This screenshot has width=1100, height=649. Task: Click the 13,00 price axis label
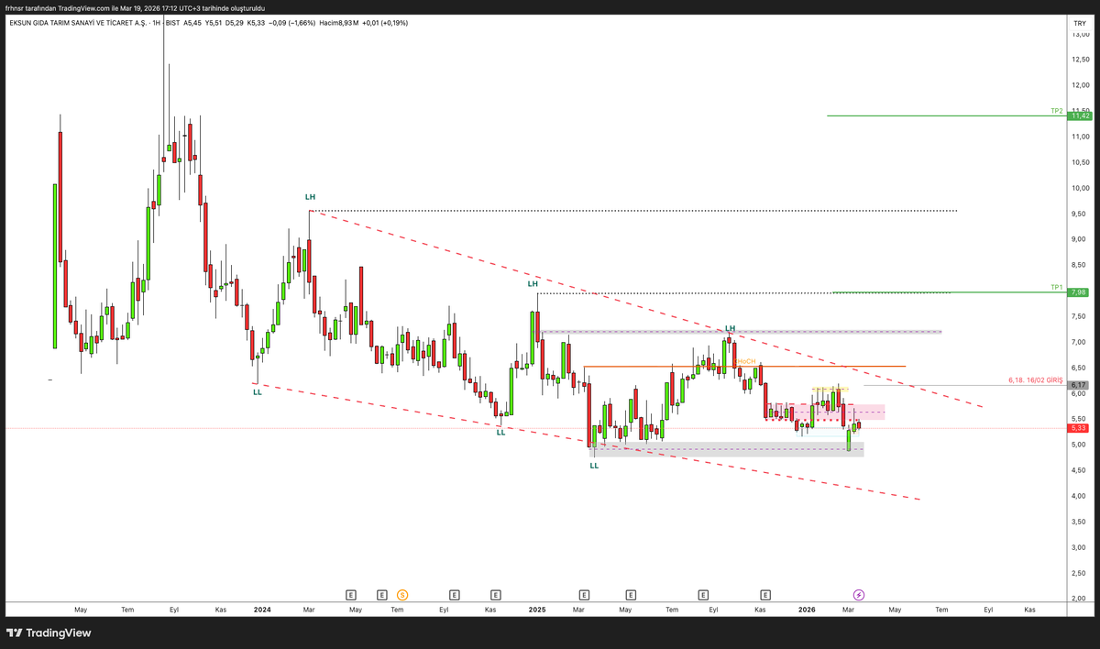coord(1081,34)
